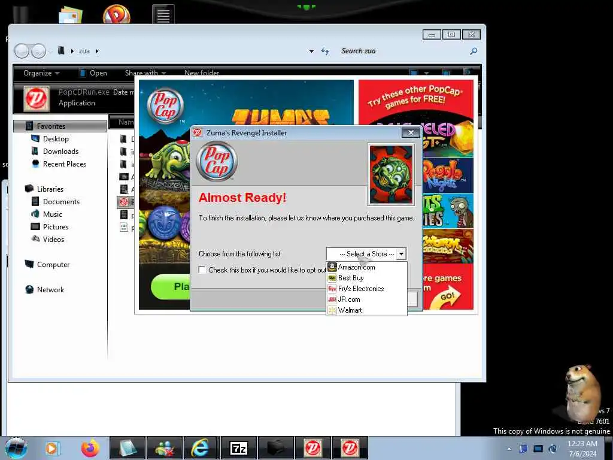Click the PopCap logo in installer dialog
Screen dimensions: 613x460
pyautogui.click(x=217, y=161)
